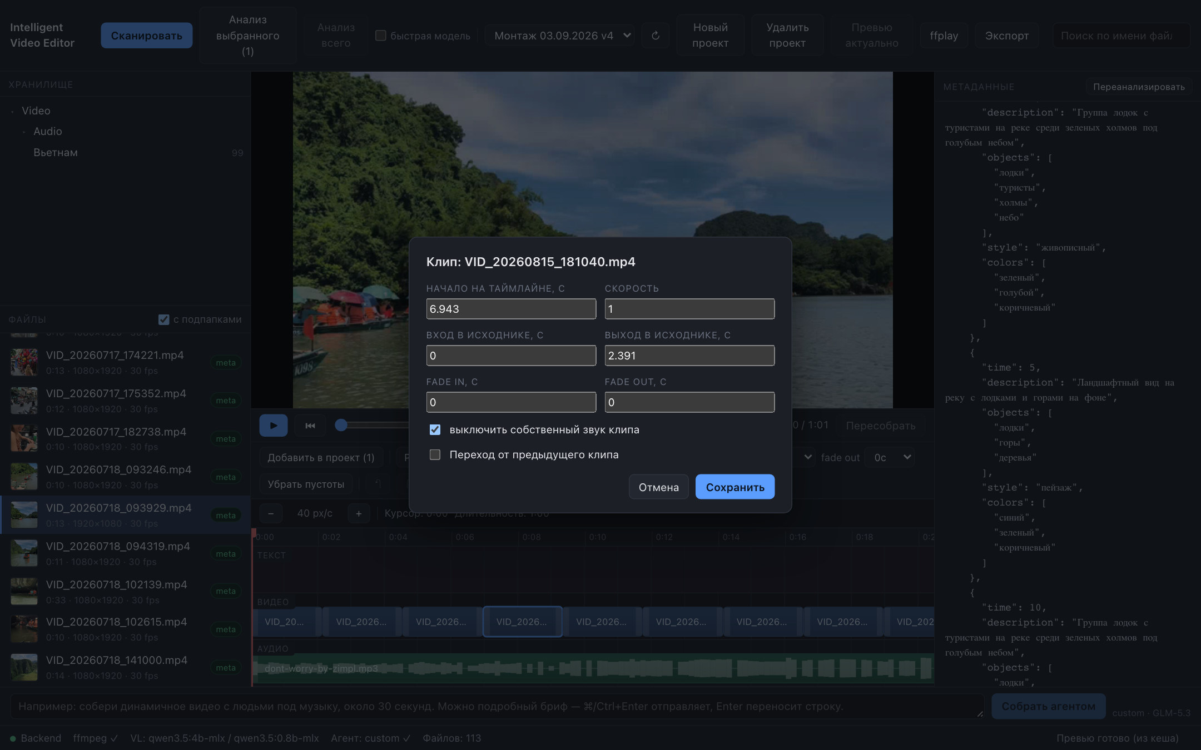Click the audio track dont-worry-by-zimpl.mp3

(593, 668)
